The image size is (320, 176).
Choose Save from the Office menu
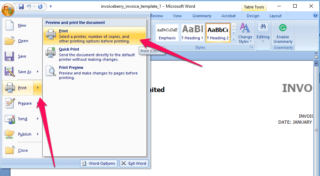[x=22, y=56]
